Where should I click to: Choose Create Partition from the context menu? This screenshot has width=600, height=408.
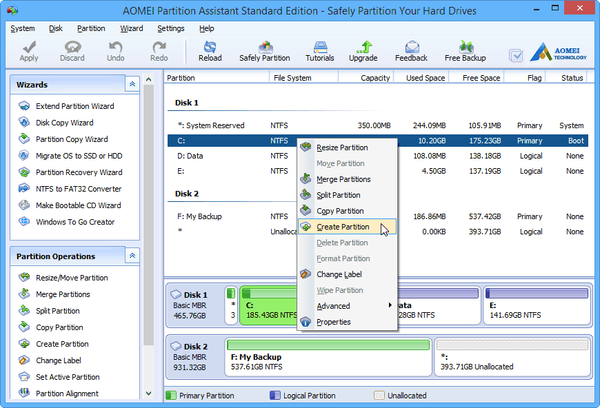343,227
